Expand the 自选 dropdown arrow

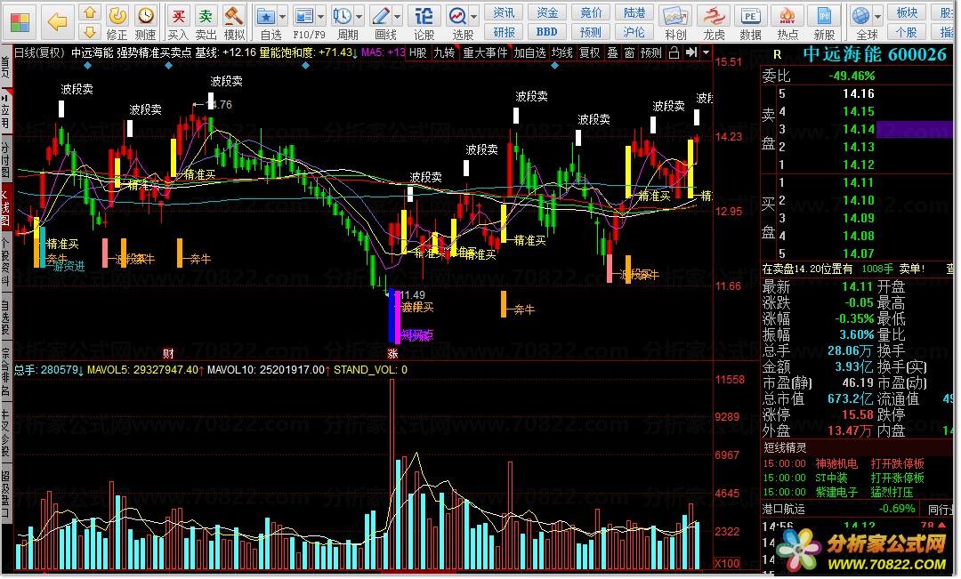click(283, 17)
